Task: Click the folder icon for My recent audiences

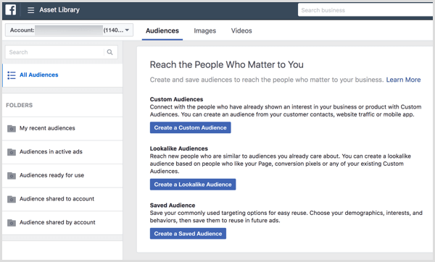Action: (x=12, y=129)
